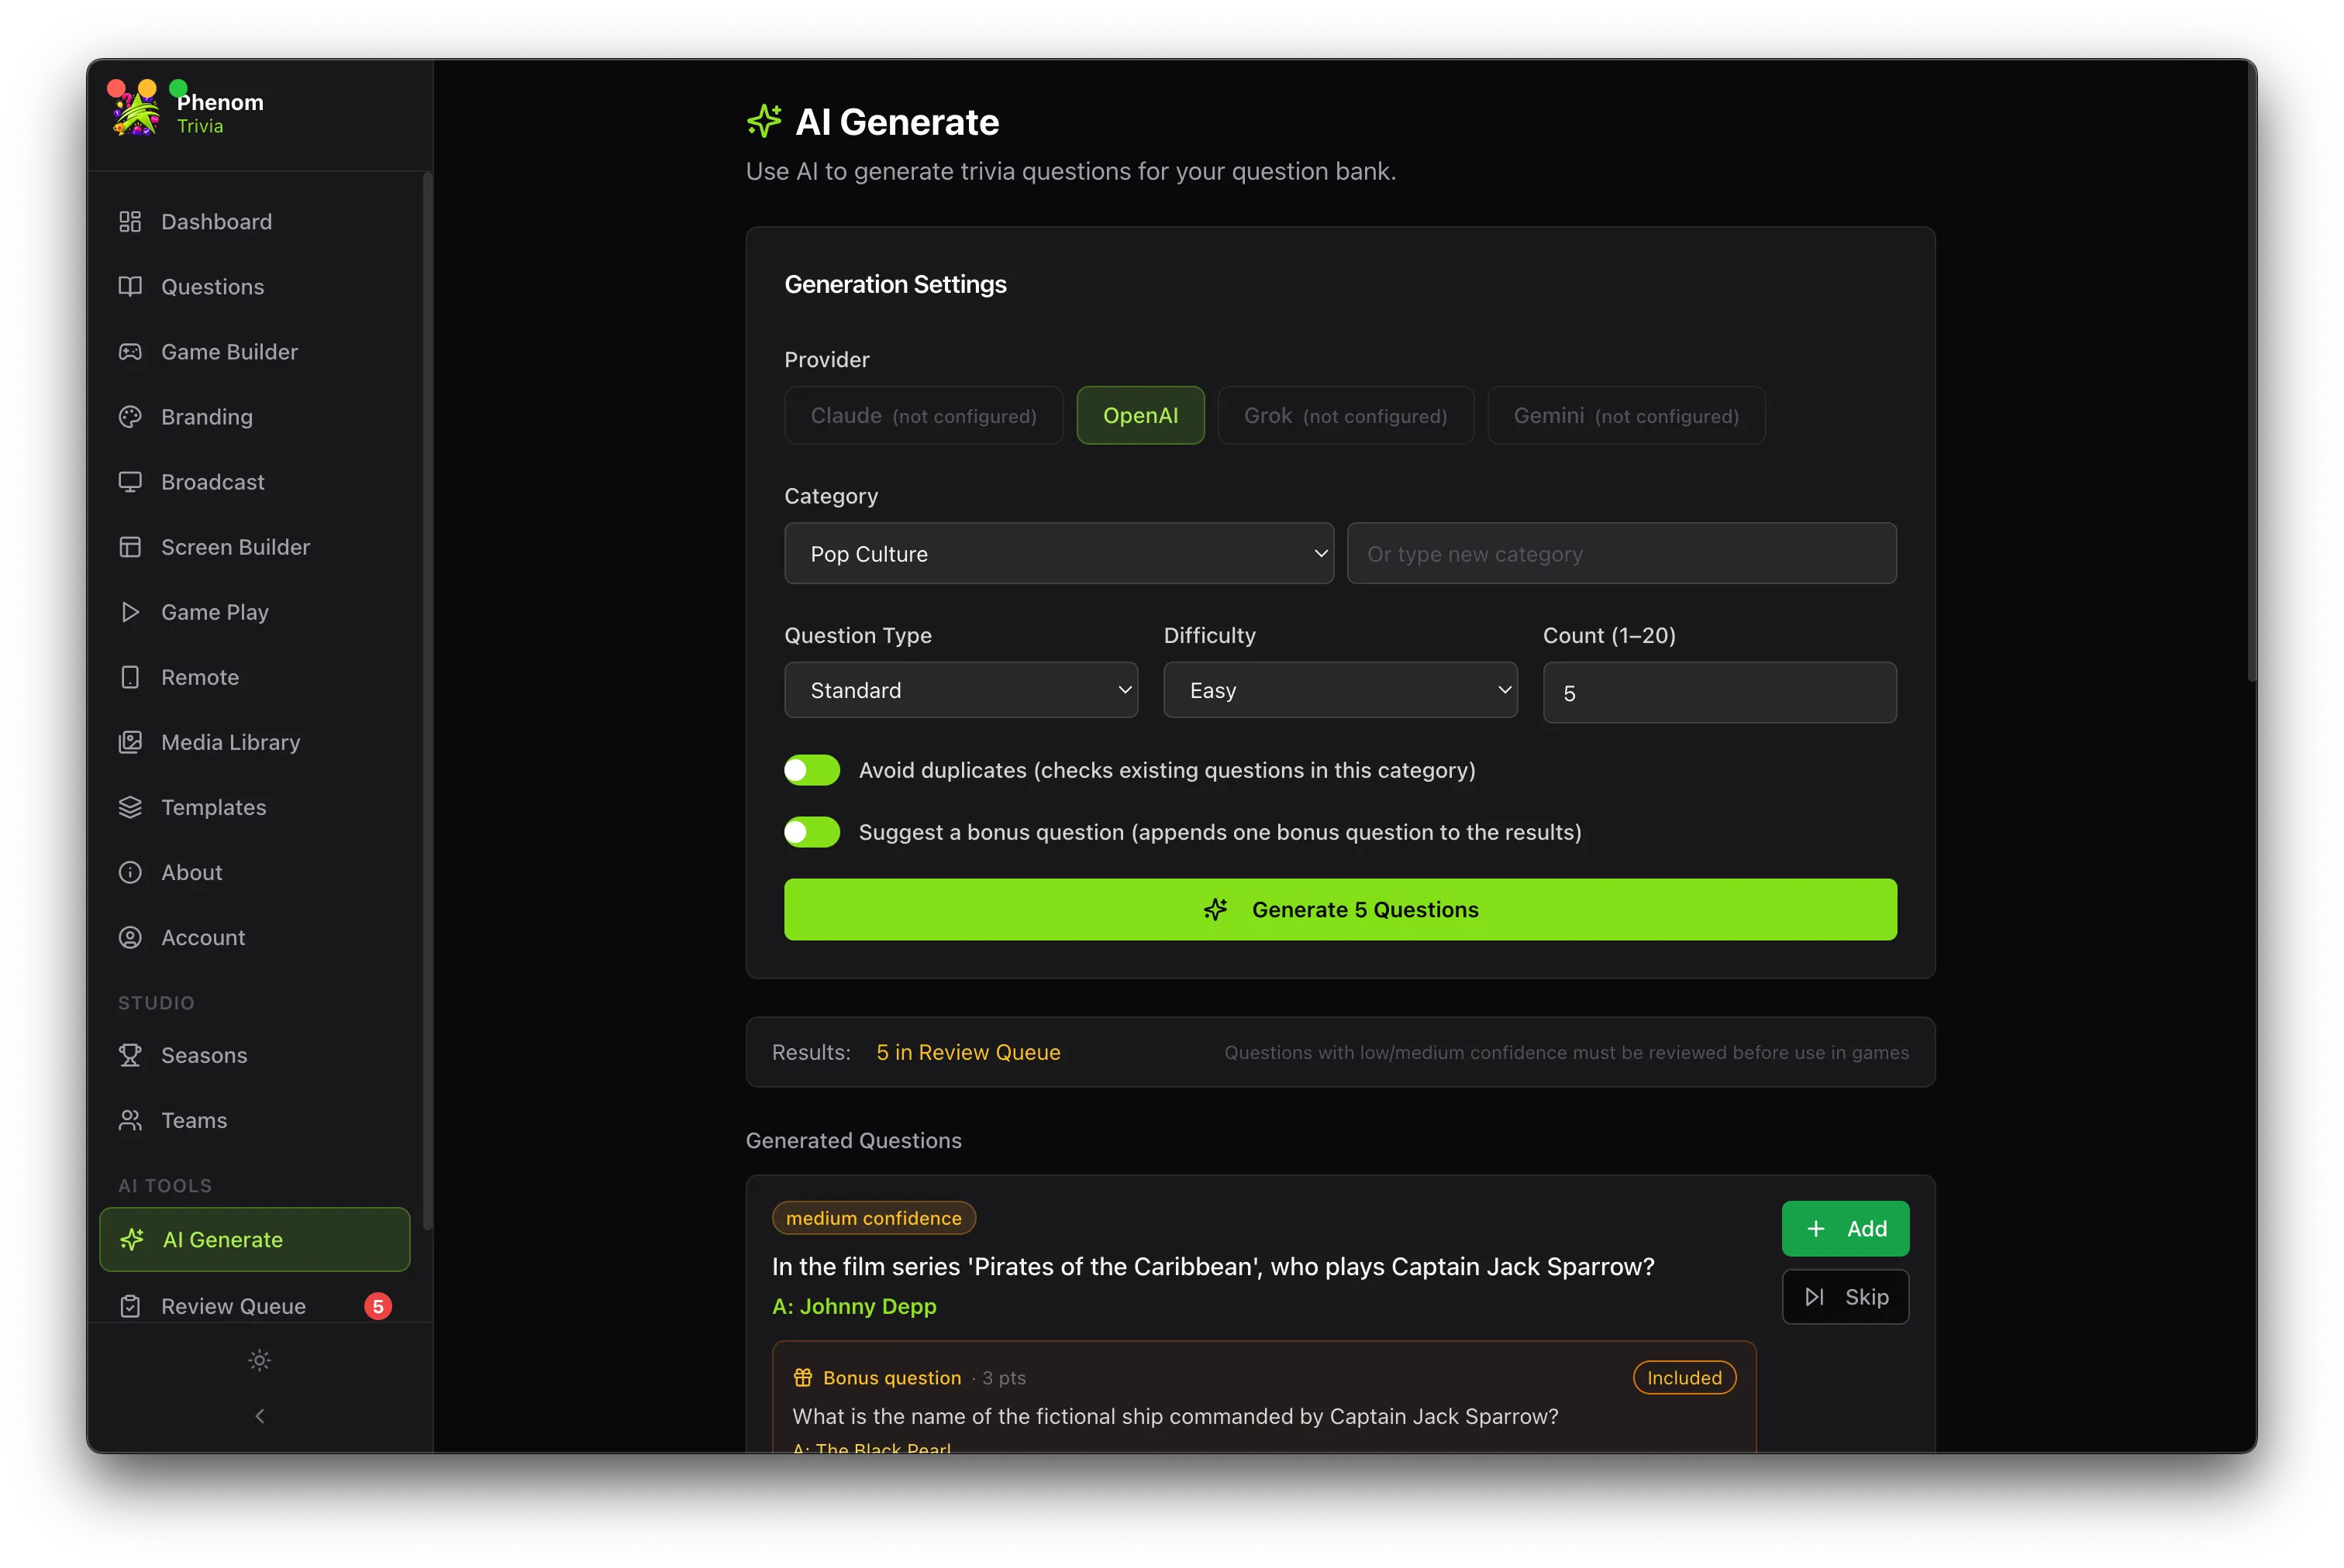Image resolution: width=2344 pixels, height=1568 pixels.
Task: Click the Seasons trophy icon
Action: point(130,1054)
